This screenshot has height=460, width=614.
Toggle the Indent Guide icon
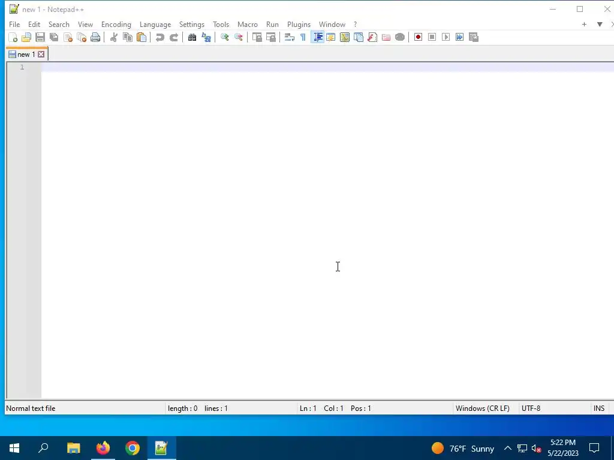click(317, 37)
